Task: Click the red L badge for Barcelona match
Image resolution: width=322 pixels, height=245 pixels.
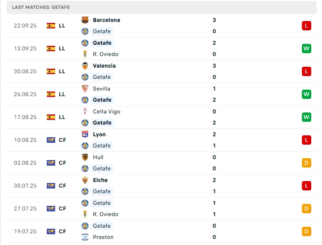Action: coord(307,26)
